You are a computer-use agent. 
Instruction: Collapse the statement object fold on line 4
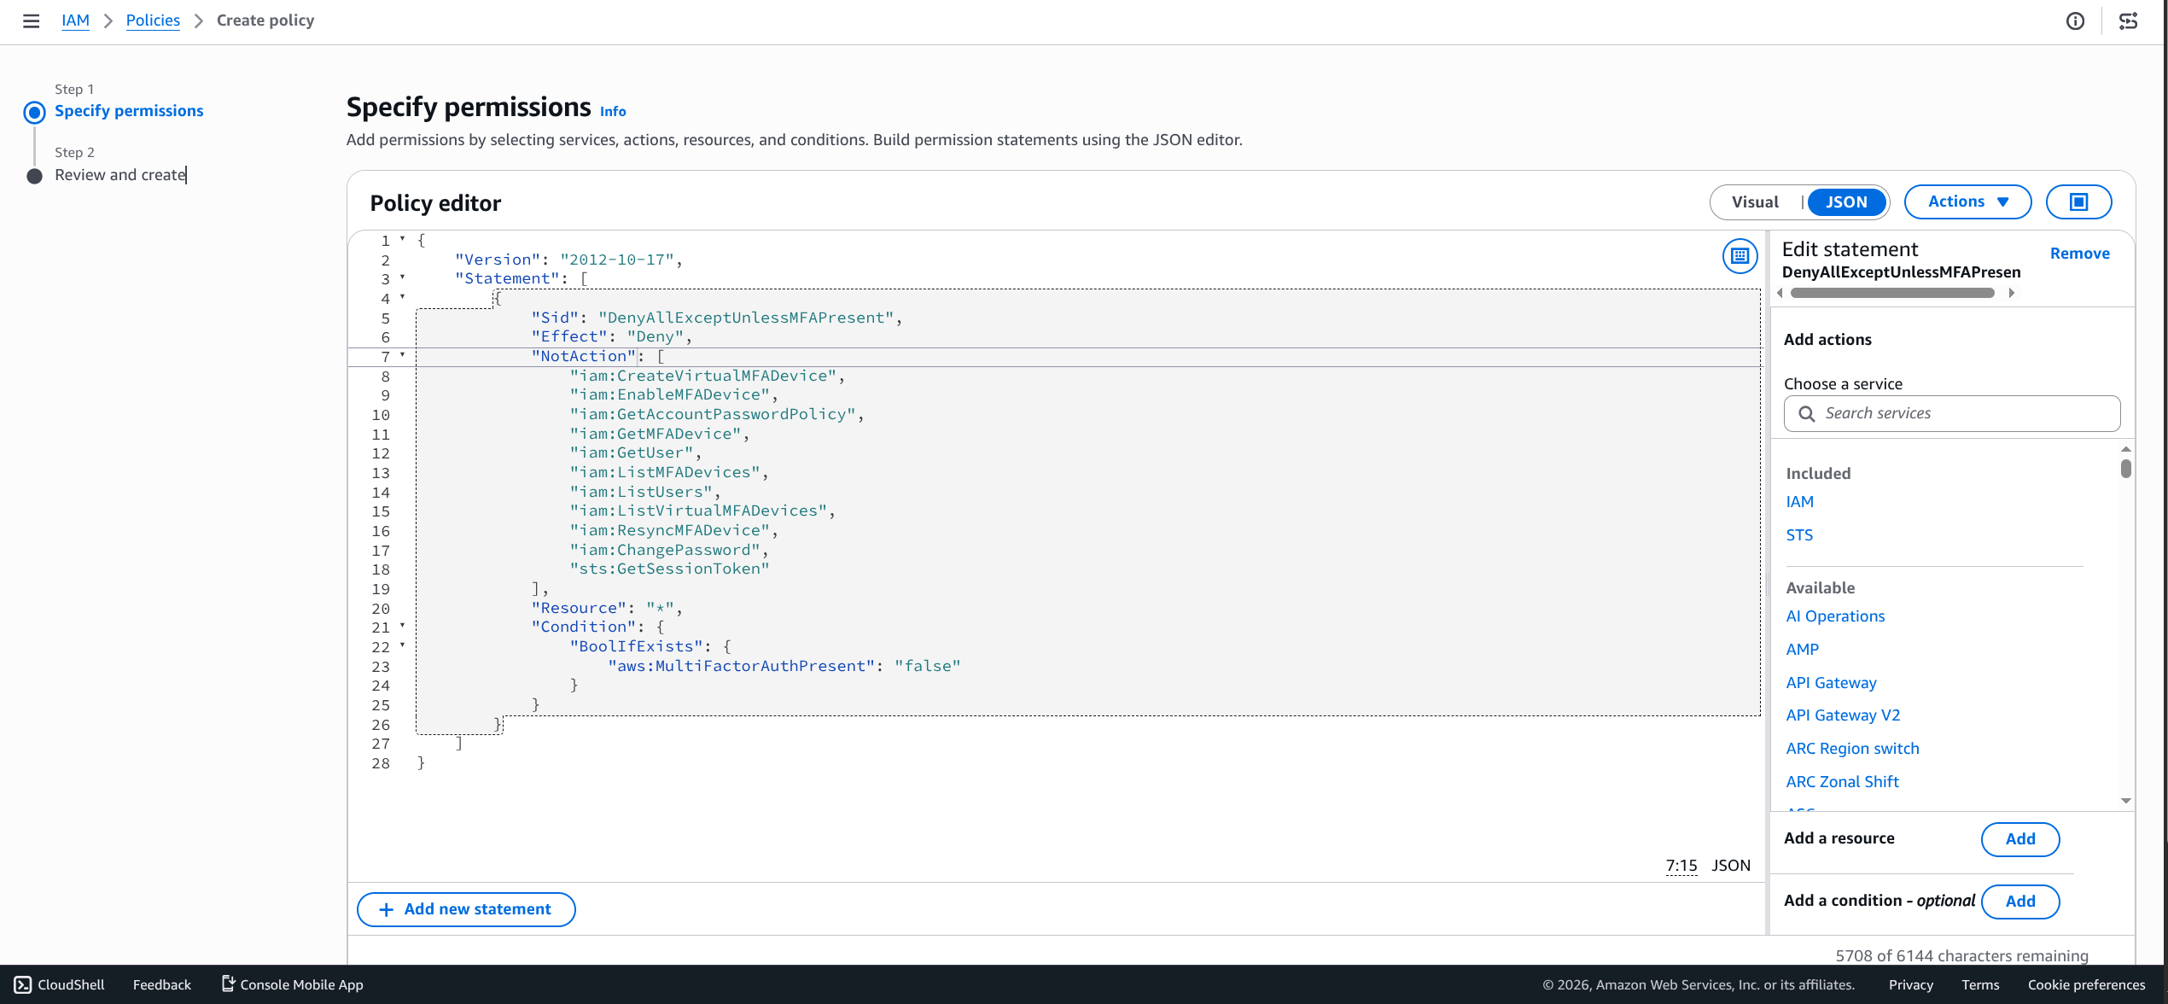[x=402, y=296]
